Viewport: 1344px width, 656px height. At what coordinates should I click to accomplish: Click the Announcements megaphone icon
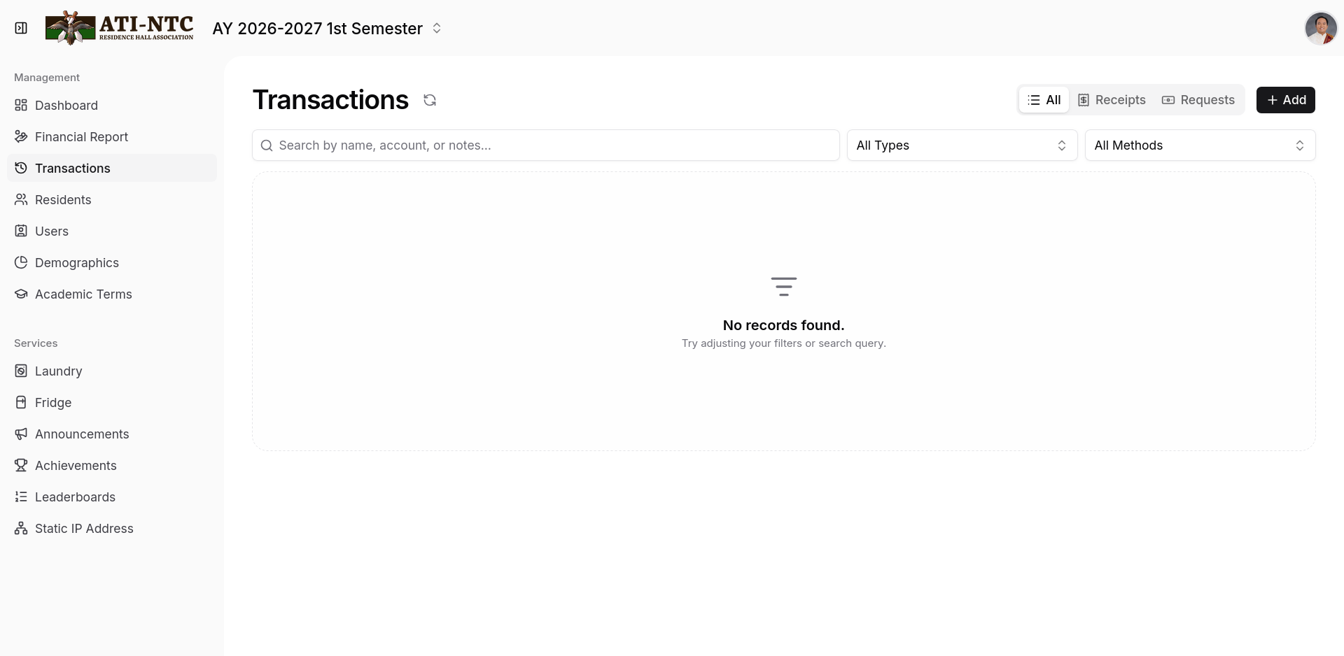21,434
